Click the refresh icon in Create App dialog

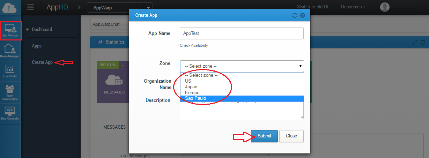pyautogui.click(x=295, y=15)
